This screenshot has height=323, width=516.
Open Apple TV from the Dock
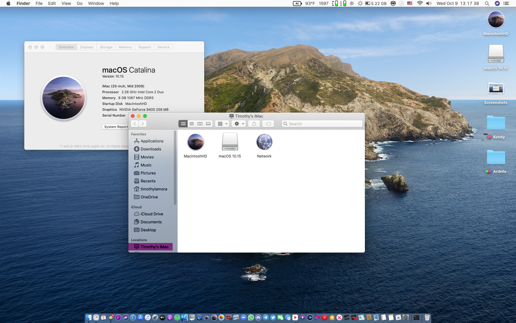[x=162, y=317]
